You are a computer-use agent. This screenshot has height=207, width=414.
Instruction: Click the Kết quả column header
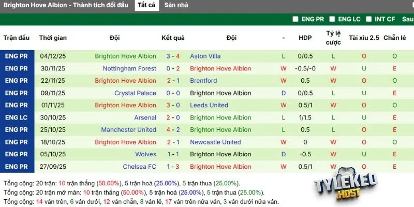point(173,38)
